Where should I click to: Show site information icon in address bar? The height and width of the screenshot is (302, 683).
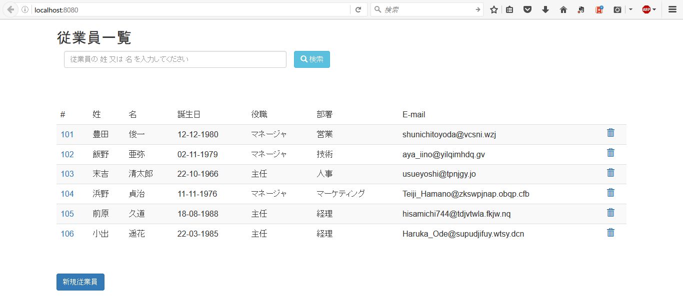[x=25, y=9]
